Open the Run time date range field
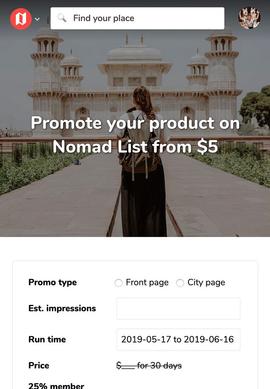 coord(178,339)
